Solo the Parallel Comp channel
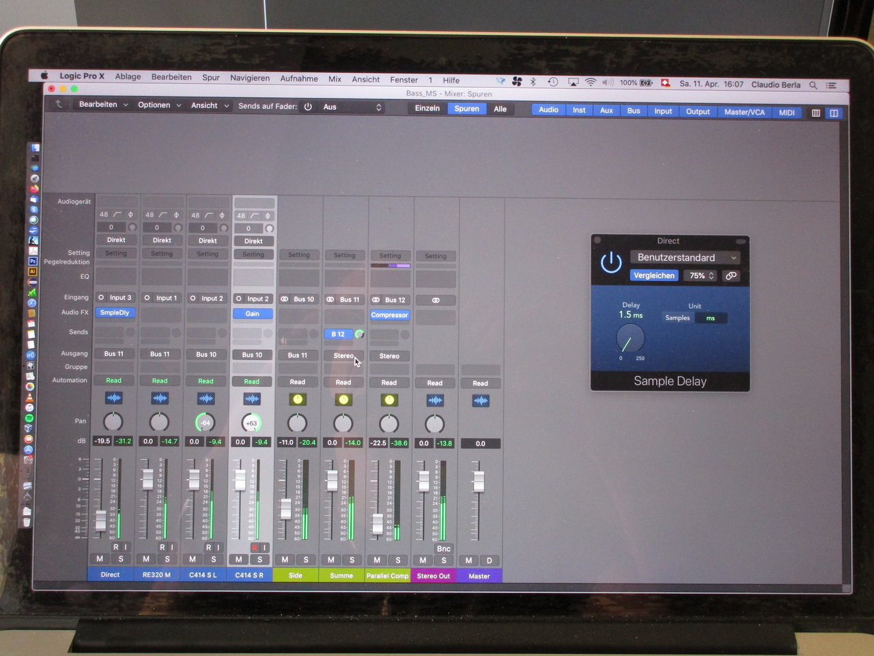Image resolution: width=874 pixels, height=656 pixels. [398, 560]
